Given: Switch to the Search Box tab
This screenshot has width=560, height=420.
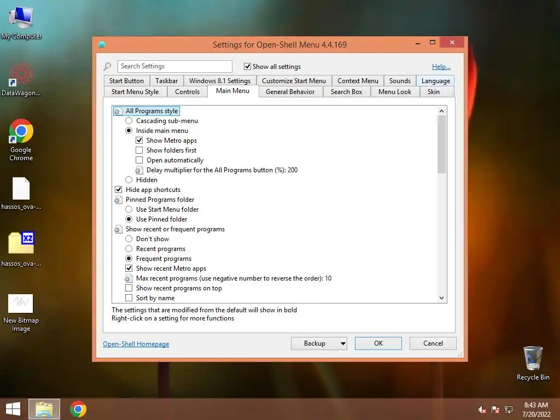Looking at the screenshot, I should (x=346, y=92).
